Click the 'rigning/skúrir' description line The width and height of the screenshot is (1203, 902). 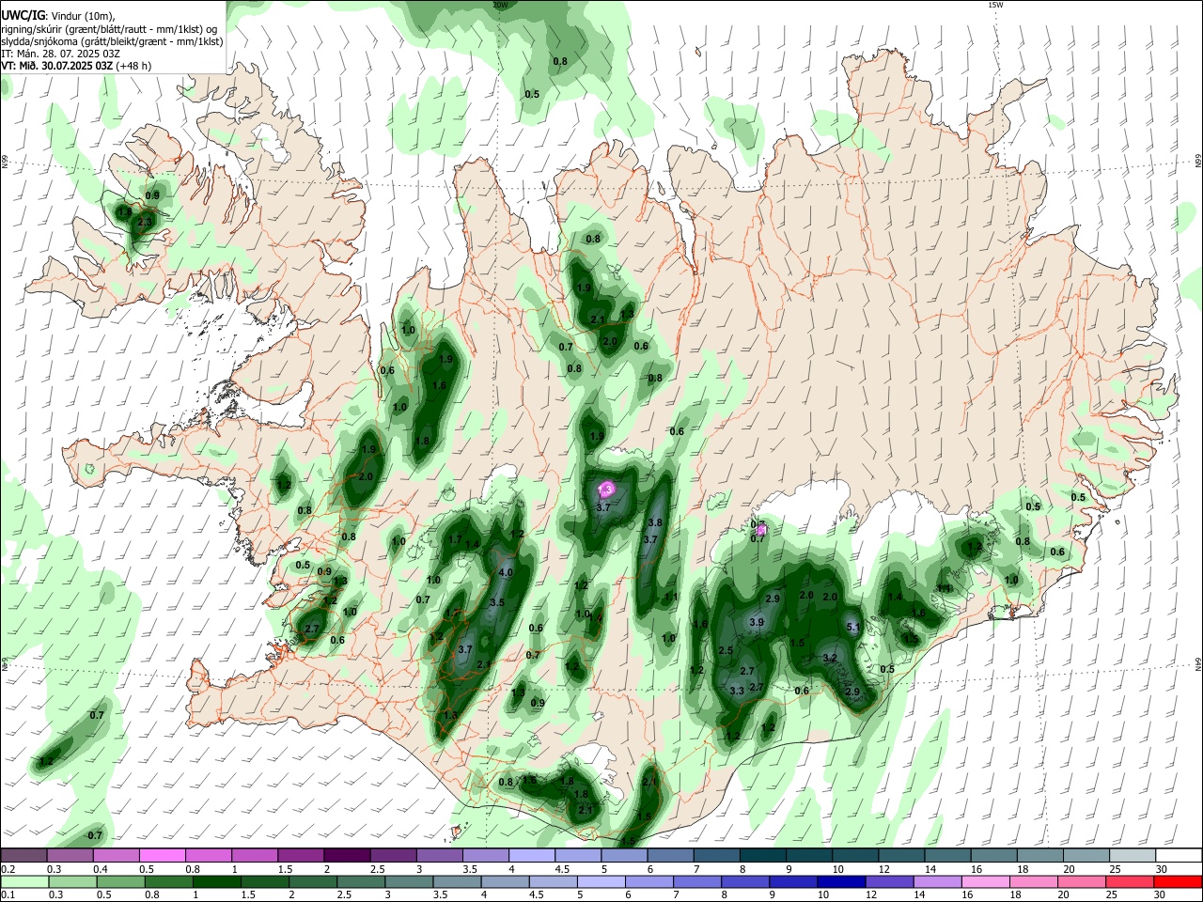coord(109,29)
